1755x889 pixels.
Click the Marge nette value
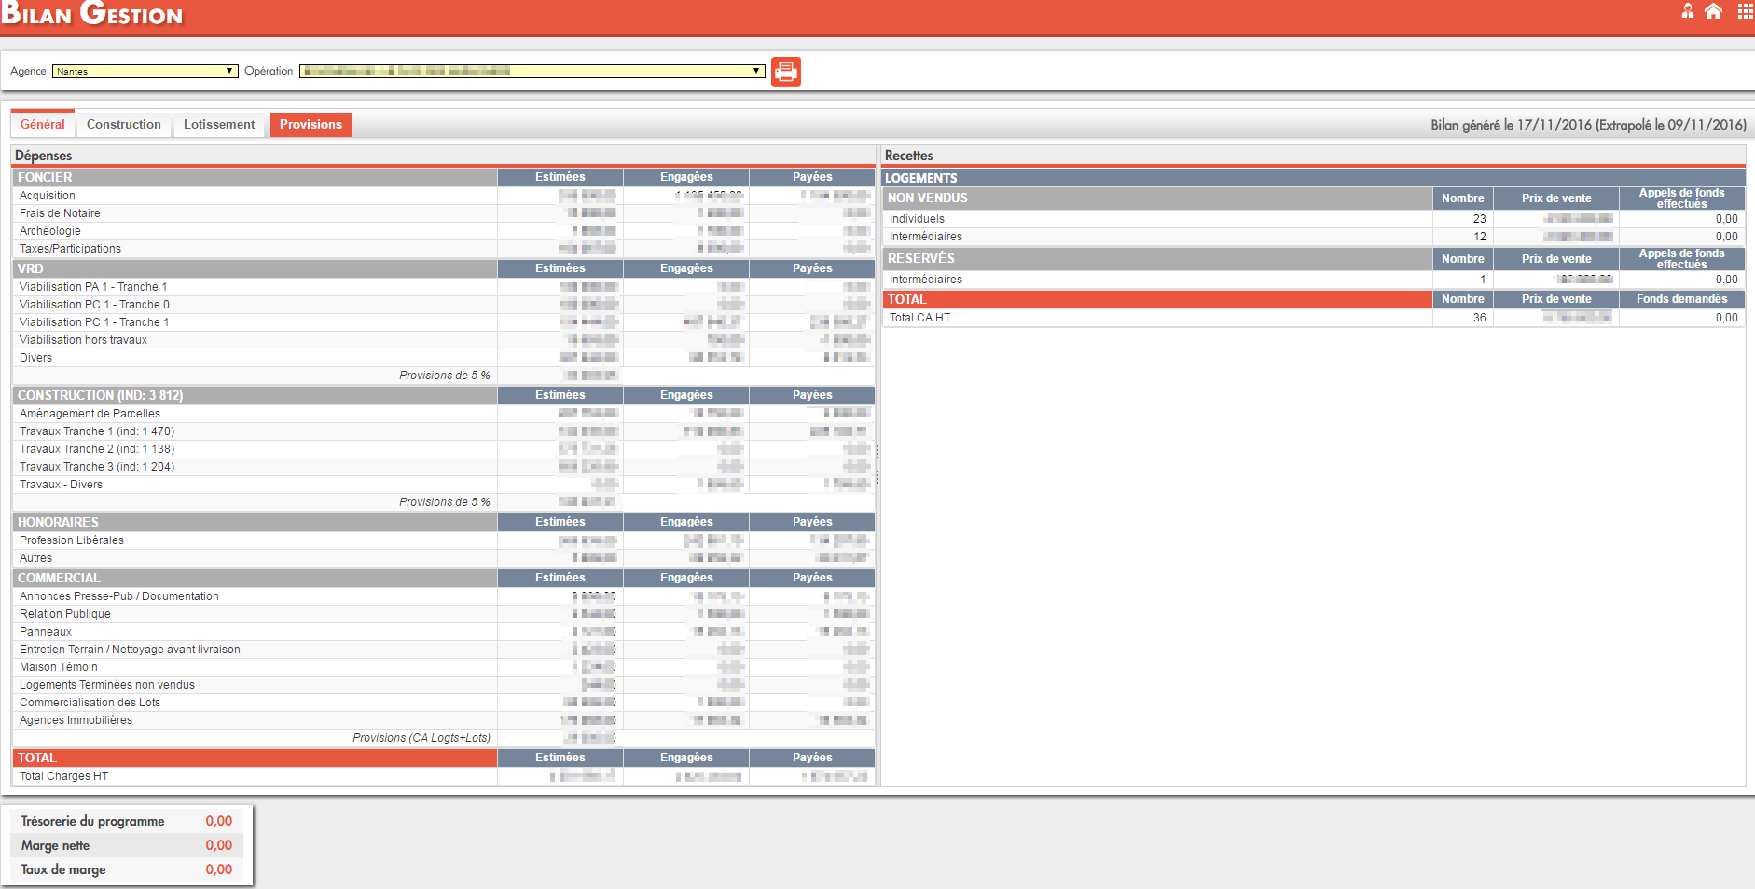click(218, 845)
